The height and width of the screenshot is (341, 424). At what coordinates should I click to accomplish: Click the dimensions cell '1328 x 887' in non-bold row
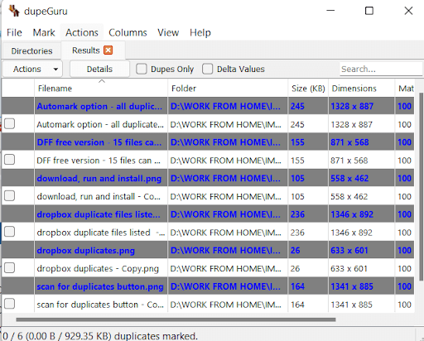click(x=352, y=124)
